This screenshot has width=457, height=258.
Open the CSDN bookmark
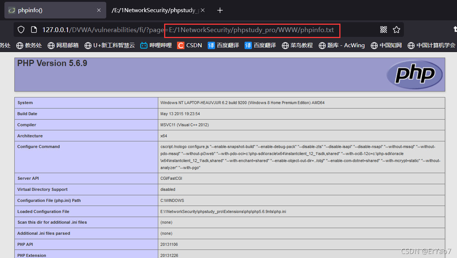190,45
